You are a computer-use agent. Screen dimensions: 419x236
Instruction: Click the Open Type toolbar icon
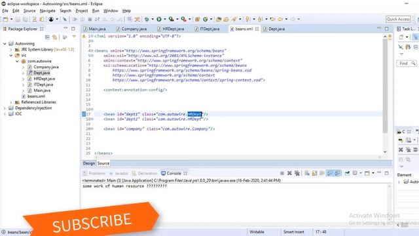click(x=219, y=19)
